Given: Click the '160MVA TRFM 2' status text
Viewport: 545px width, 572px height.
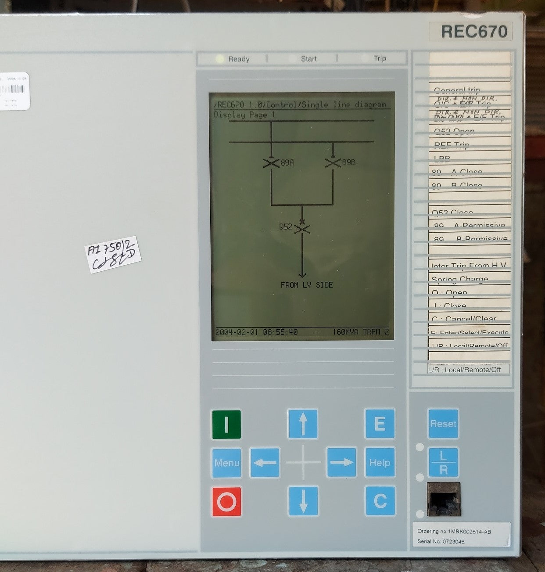Looking at the screenshot, I should pos(361,332).
